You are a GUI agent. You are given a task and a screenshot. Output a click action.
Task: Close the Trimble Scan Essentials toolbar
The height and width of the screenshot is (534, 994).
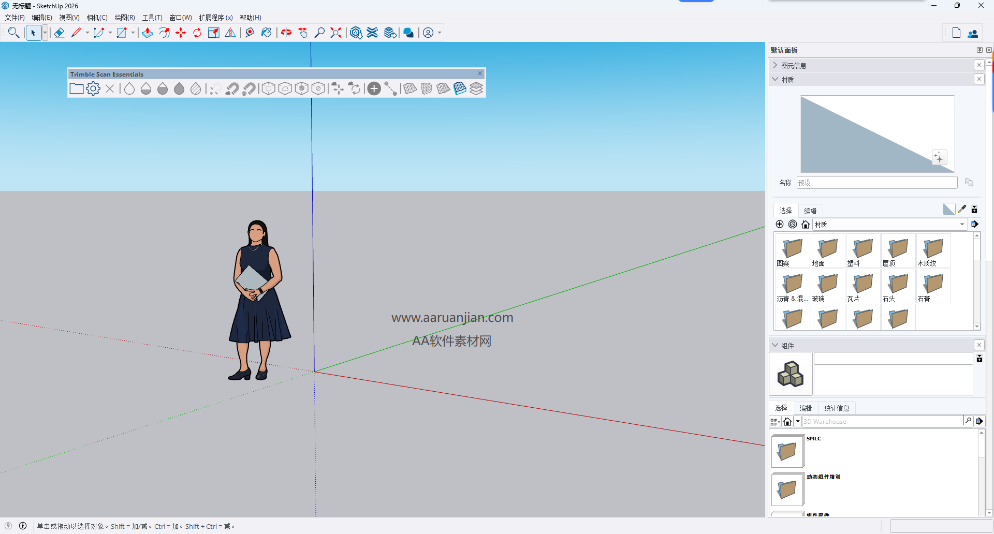pyautogui.click(x=479, y=73)
